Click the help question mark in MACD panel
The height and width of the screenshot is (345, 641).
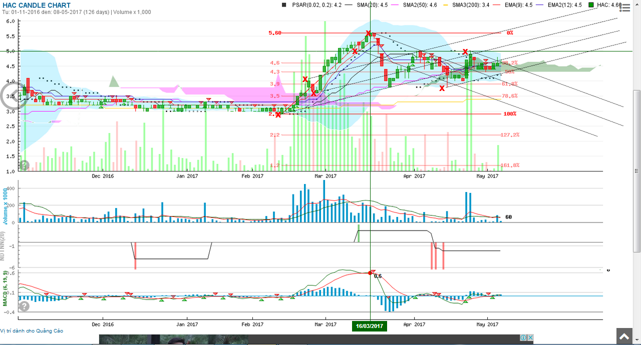point(24,306)
